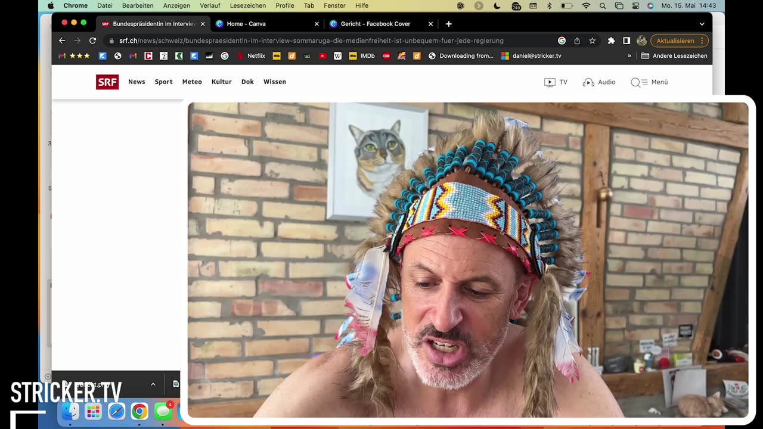The height and width of the screenshot is (429, 763).
Task: Open the Bluetooth menu bar icon
Action: [549, 6]
